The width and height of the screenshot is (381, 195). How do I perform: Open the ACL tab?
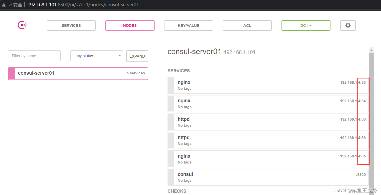click(x=247, y=25)
